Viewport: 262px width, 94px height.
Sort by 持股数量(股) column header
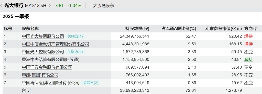point(137,29)
